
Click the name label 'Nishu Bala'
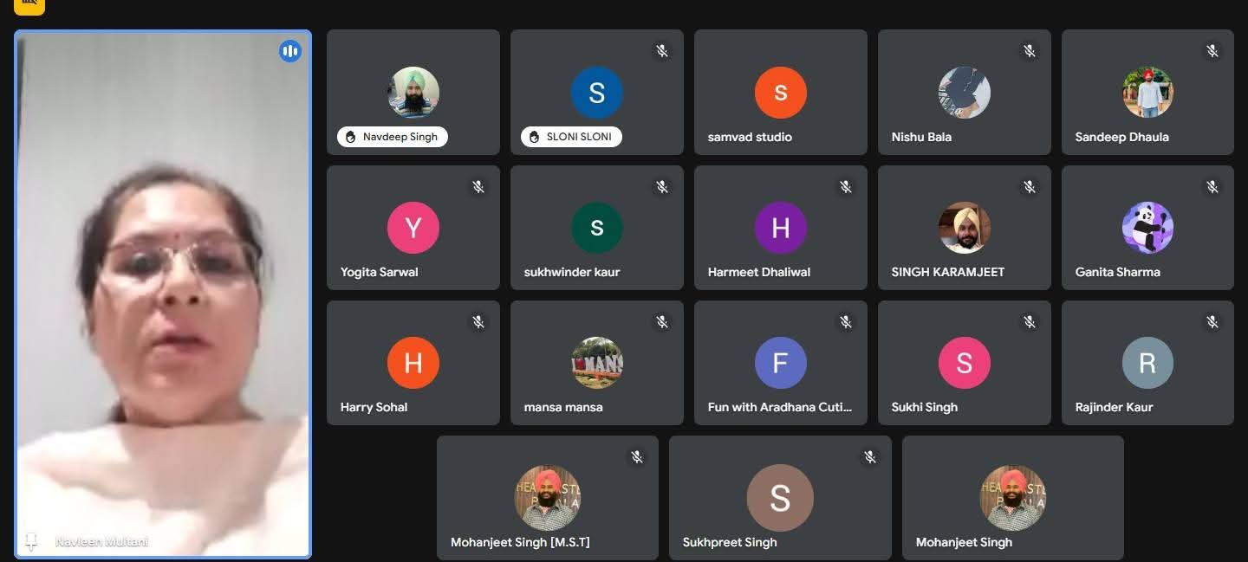pyautogui.click(x=921, y=137)
